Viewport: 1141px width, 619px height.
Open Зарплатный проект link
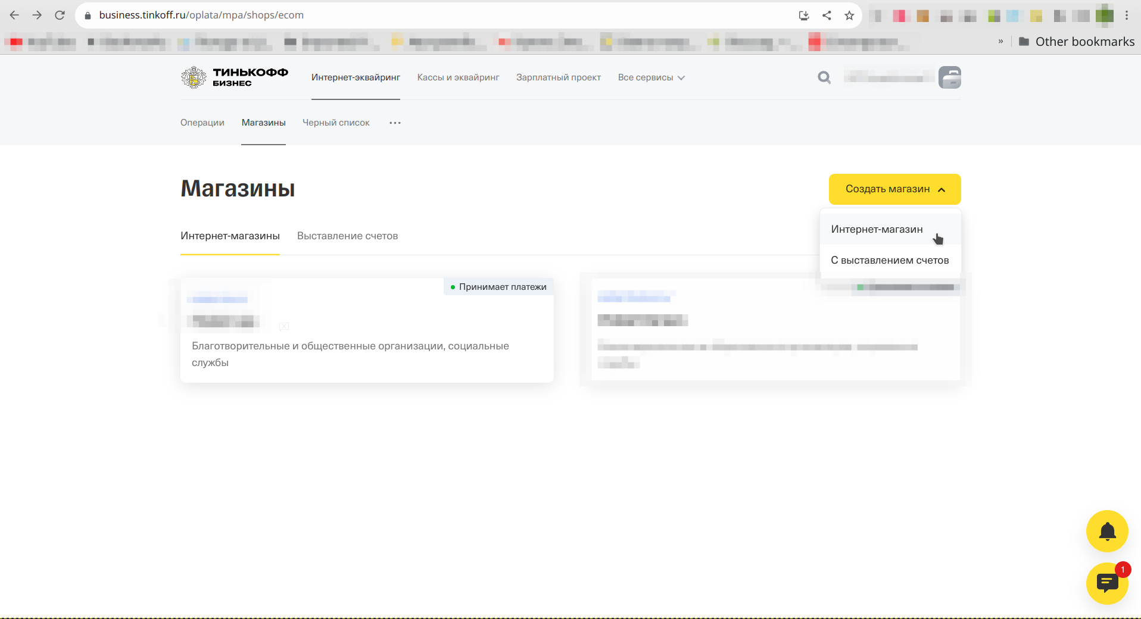(x=559, y=77)
